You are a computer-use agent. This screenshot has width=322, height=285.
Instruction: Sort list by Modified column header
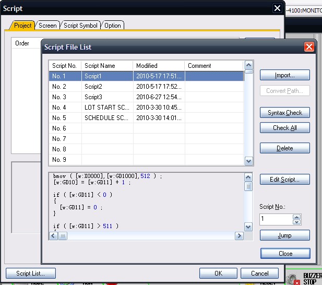click(159, 66)
